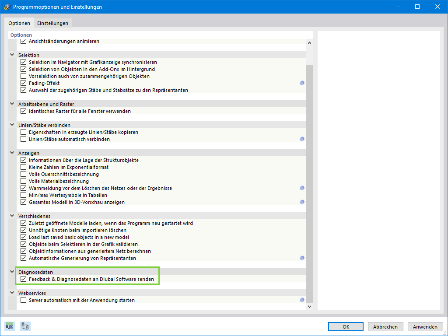Disable Feedback & Diagnosedaten an Dlubal senden
Viewport: 448px width, 336px height.
pos(24,279)
